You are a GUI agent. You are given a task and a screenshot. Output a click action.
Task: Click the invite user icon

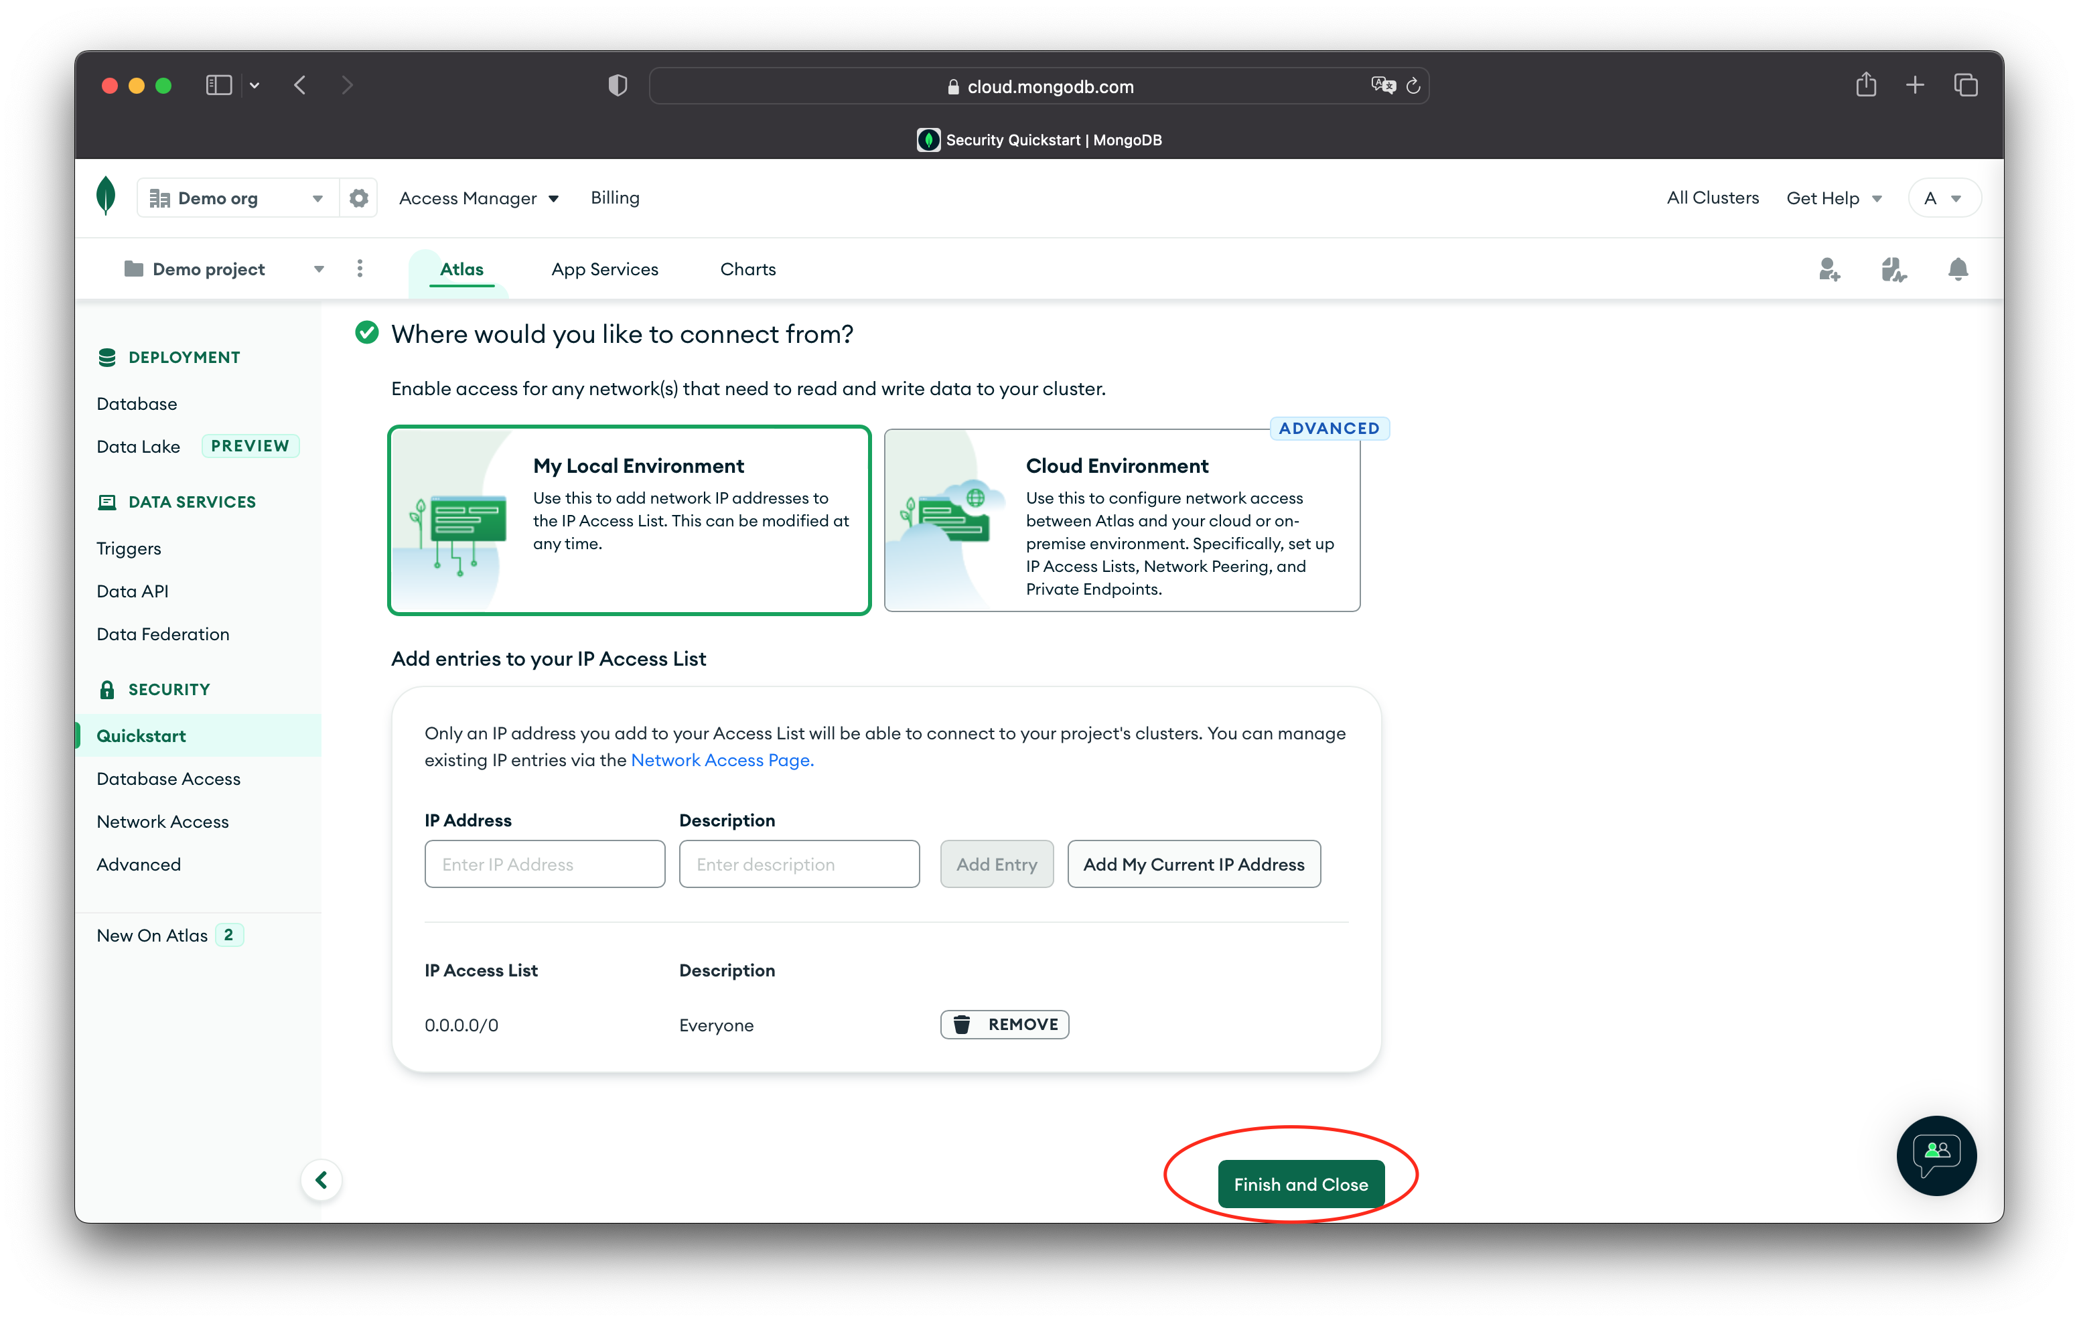pos(1829,269)
